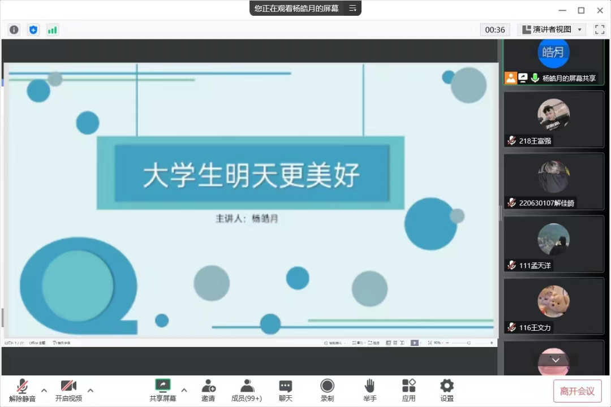Click 离开会议 to leave meeting
Viewport: 611px width, 407px height.
pos(577,391)
